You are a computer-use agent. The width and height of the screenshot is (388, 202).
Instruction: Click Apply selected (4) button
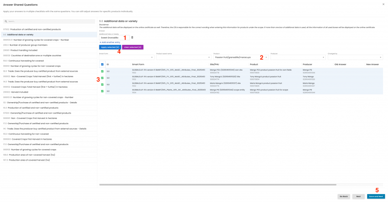point(110,47)
